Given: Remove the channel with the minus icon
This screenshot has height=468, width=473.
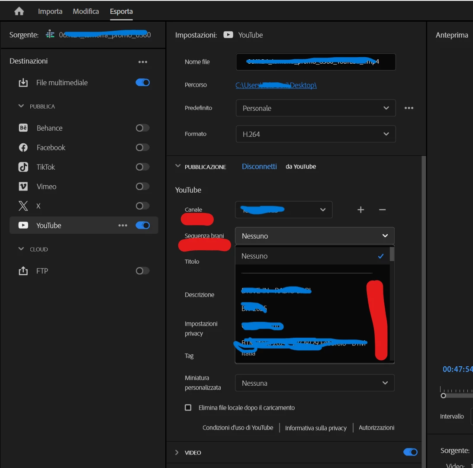Looking at the screenshot, I should click(x=382, y=210).
